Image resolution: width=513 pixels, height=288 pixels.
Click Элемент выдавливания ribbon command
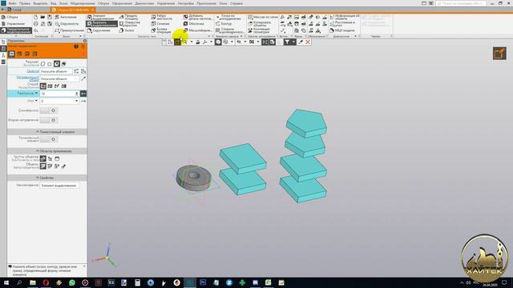click(100, 17)
